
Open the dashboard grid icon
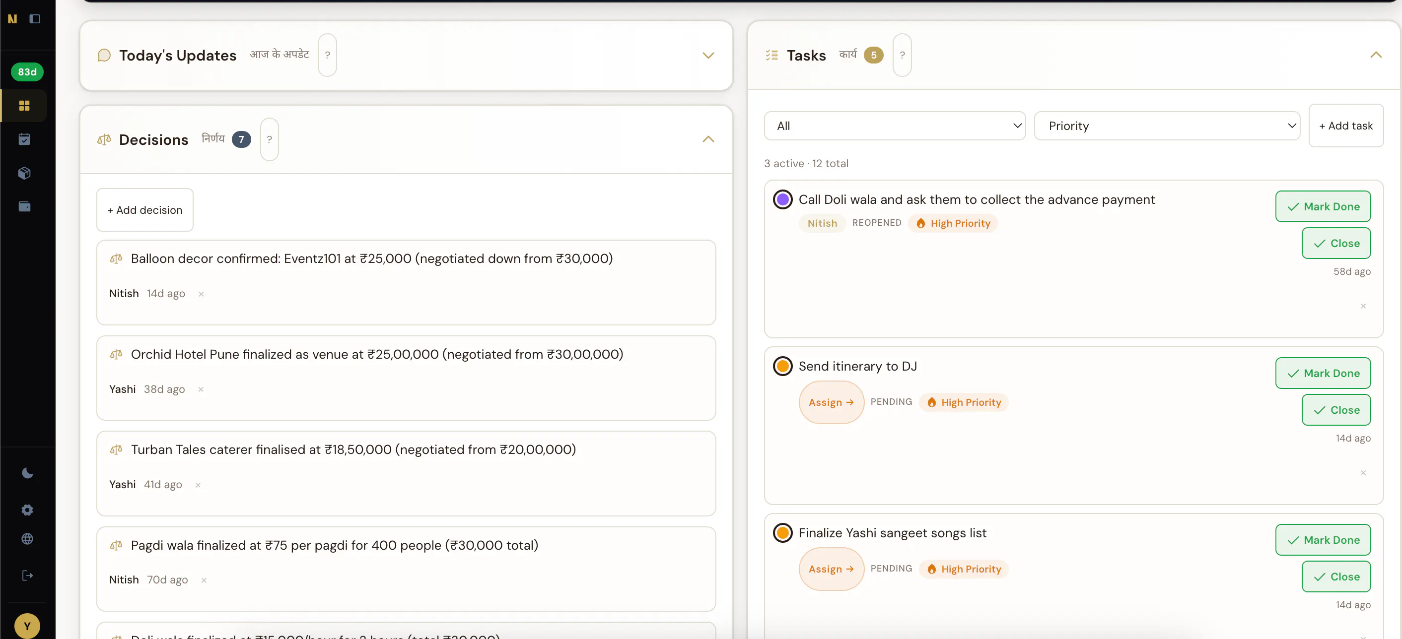pyautogui.click(x=24, y=106)
